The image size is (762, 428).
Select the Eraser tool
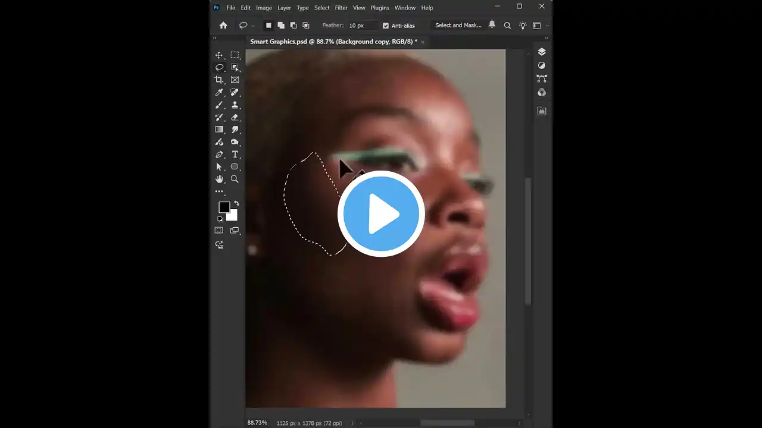(235, 117)
